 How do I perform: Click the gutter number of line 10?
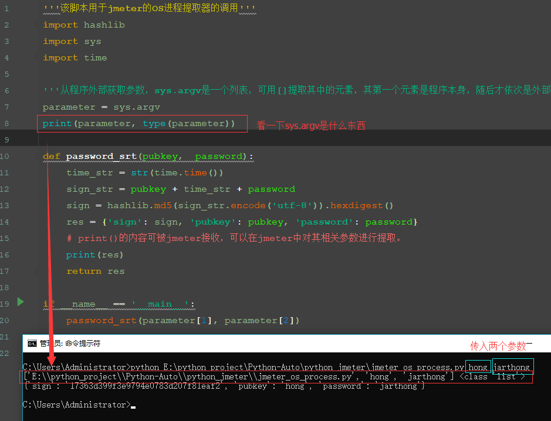tap(5, 156)
